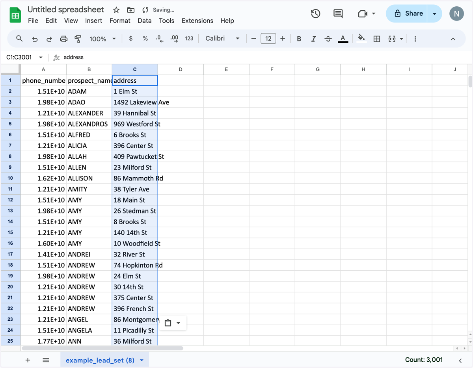Screen dimensions: 473x368
Task: Select column D header
Action: 181,69
